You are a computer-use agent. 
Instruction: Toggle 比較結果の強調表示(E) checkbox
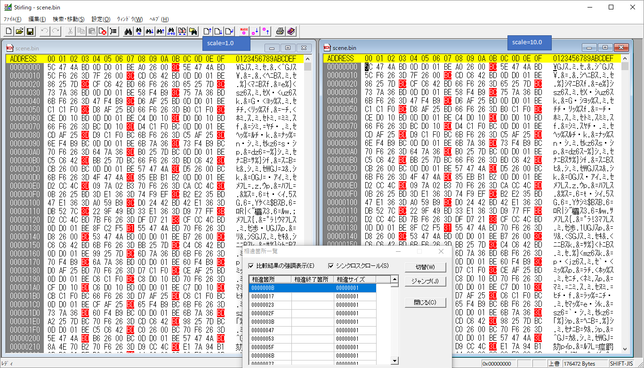point(251,266)
